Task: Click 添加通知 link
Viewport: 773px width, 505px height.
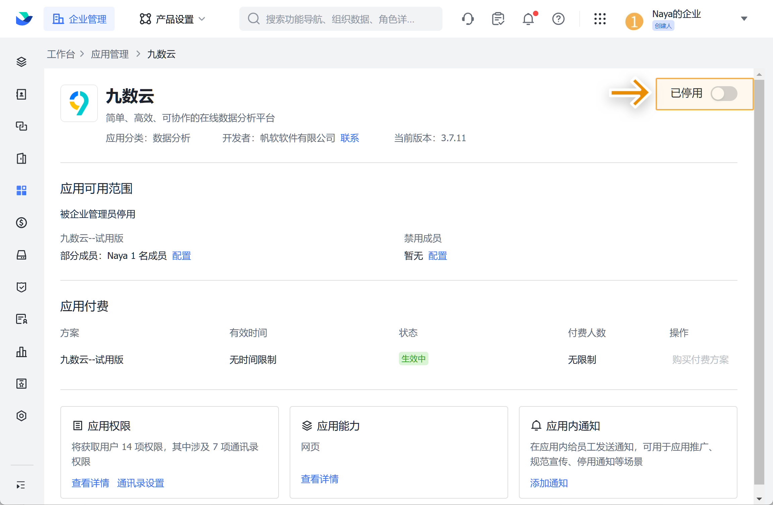Action: click(x=549, y=483)
